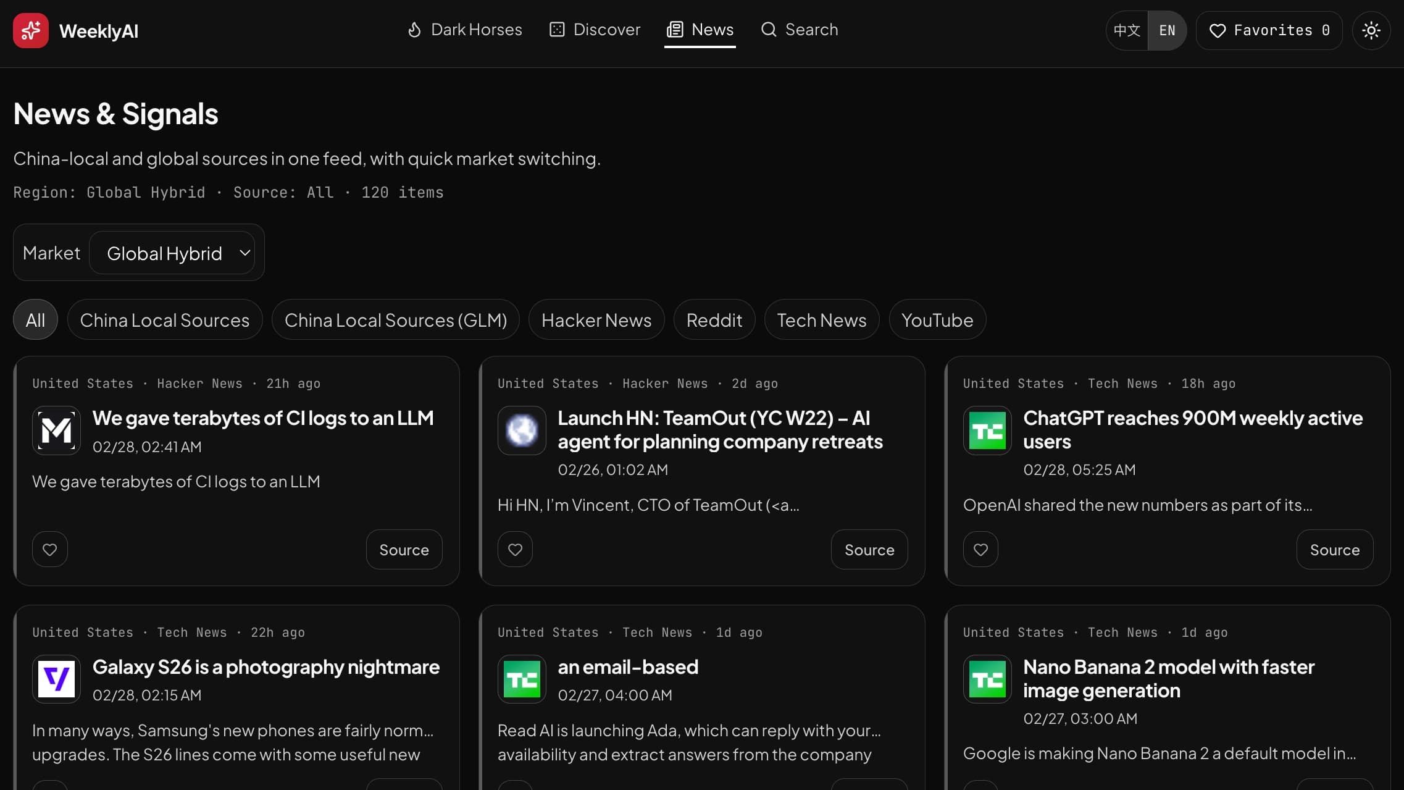Favorite the TeamOut Launch HN article

click(x=515, y=549)
